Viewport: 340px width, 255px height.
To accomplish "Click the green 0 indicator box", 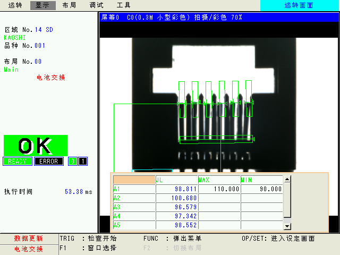I will coord(73,161).
